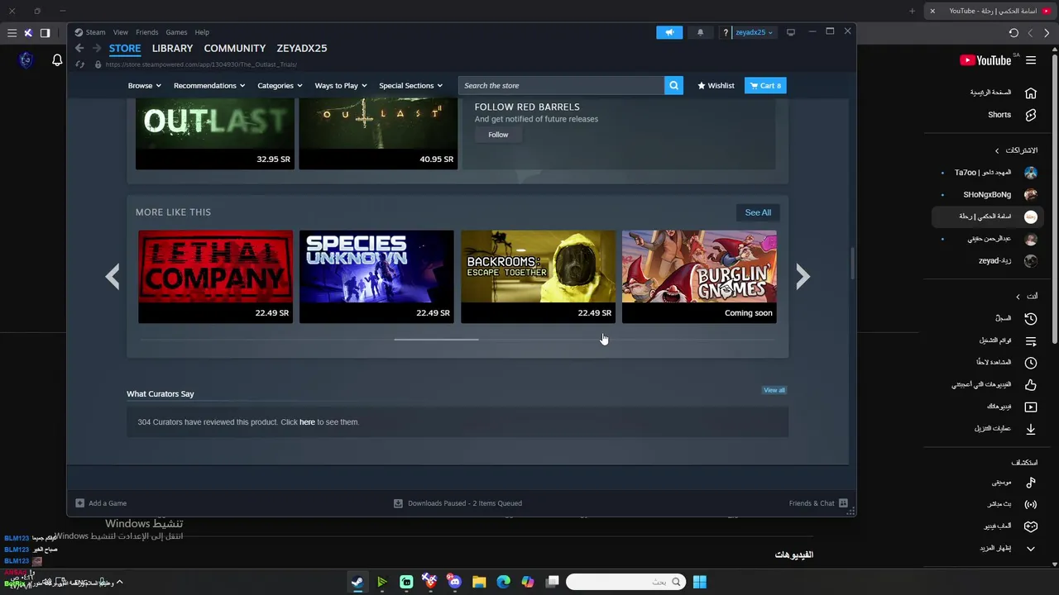Follow Red Barrels with Follow button

(498, 135)
